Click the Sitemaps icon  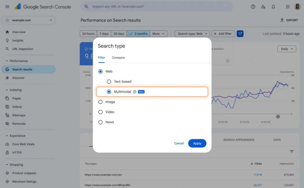point(7,115)
